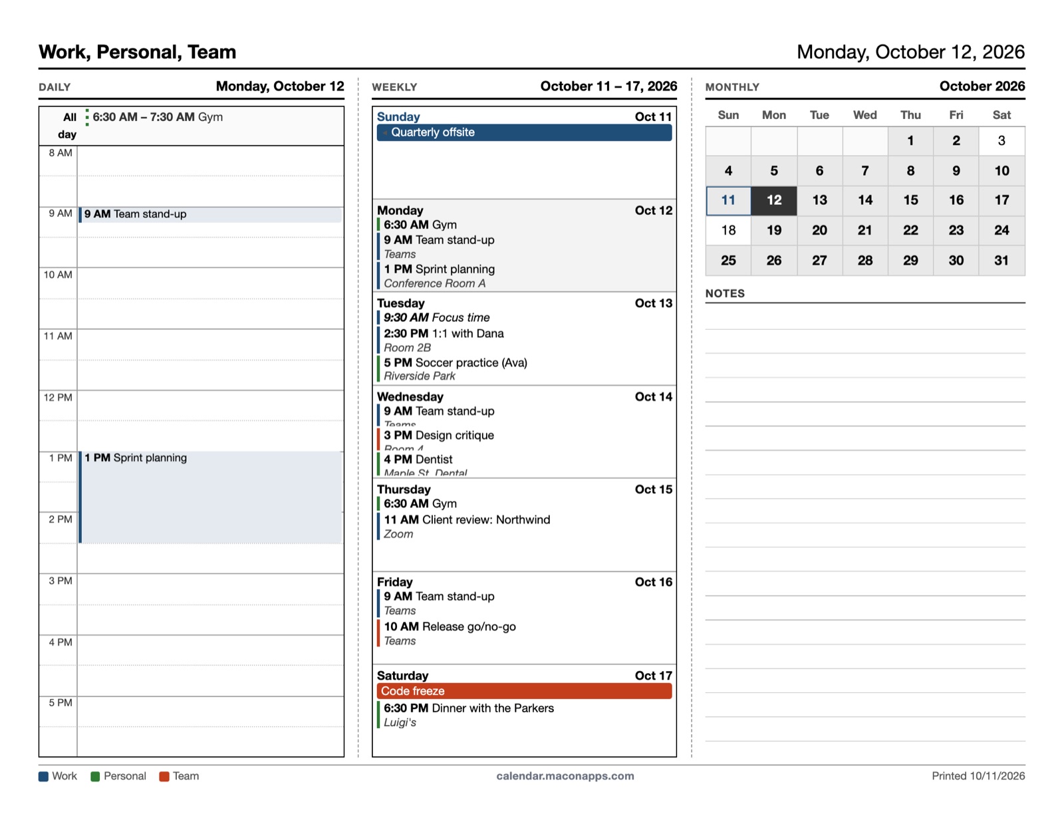
Task: Click the Conference Room A location text
Action: (x=435, y=283)
